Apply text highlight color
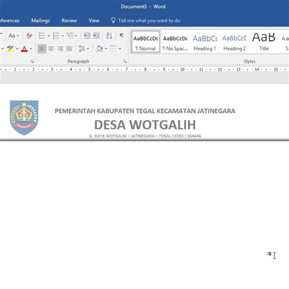 point(10,49)
